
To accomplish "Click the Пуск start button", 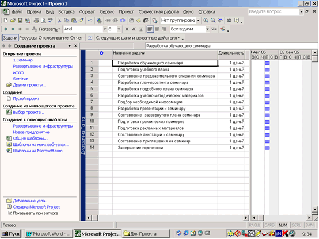I will click(11, 234).
